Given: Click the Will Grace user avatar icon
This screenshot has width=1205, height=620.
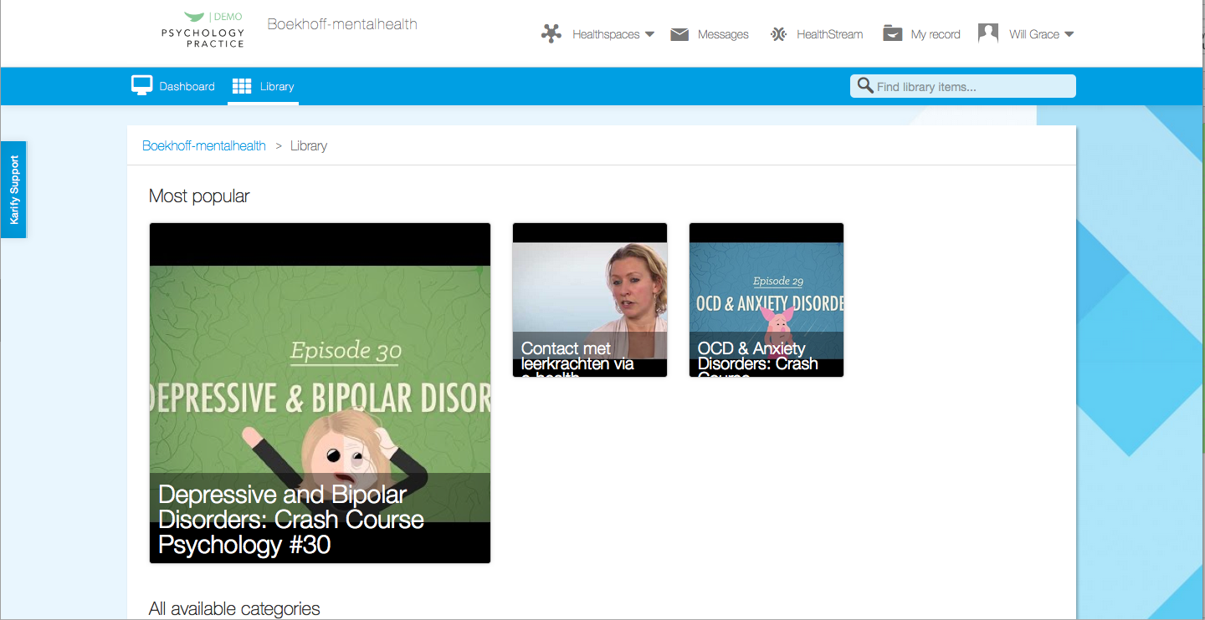Looking at the screenshot, I should [988, 33].
